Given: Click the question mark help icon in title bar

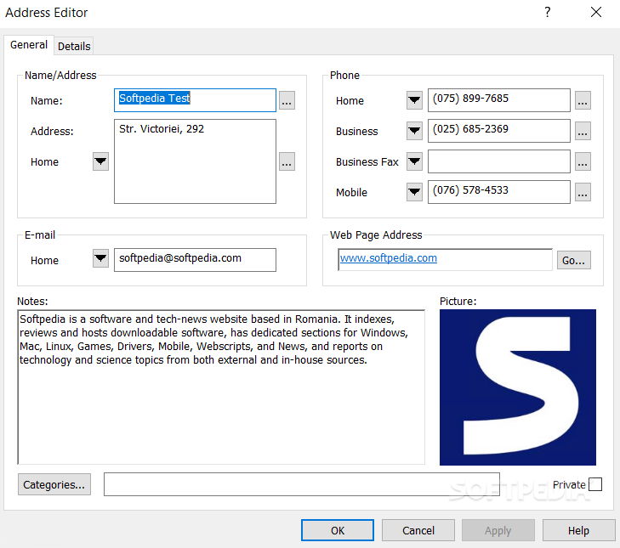Looking at the screenshot, I should (547, 12).
